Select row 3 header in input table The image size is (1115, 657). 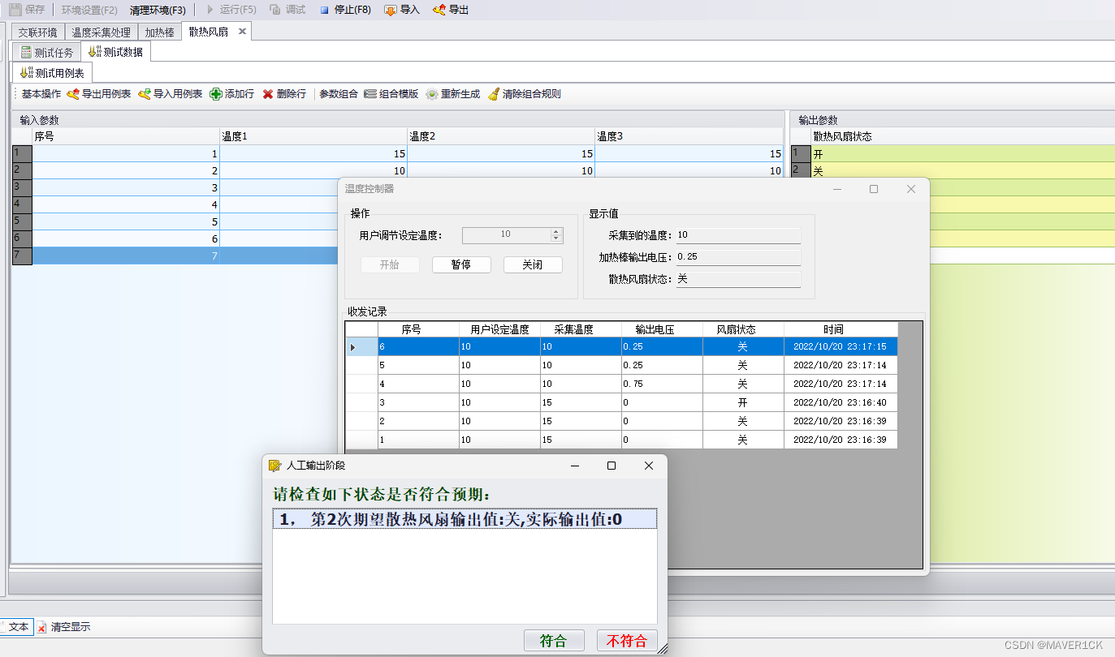click(x=21, y=187)
